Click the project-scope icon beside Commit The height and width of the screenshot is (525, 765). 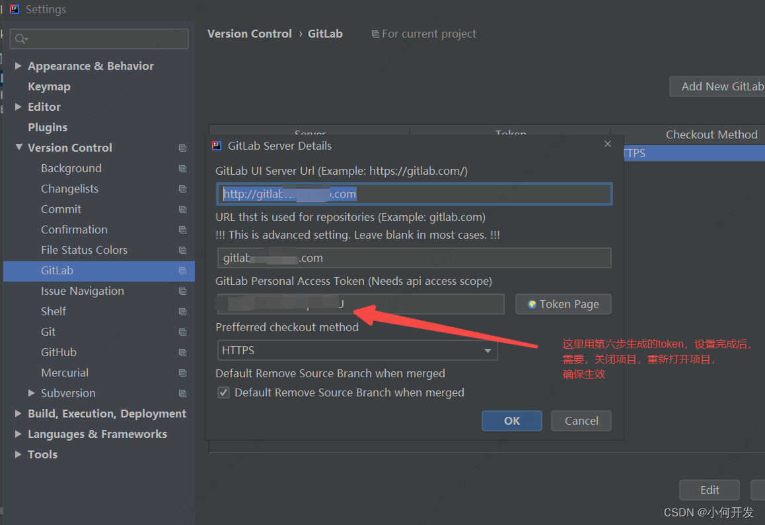pos(182,210)
